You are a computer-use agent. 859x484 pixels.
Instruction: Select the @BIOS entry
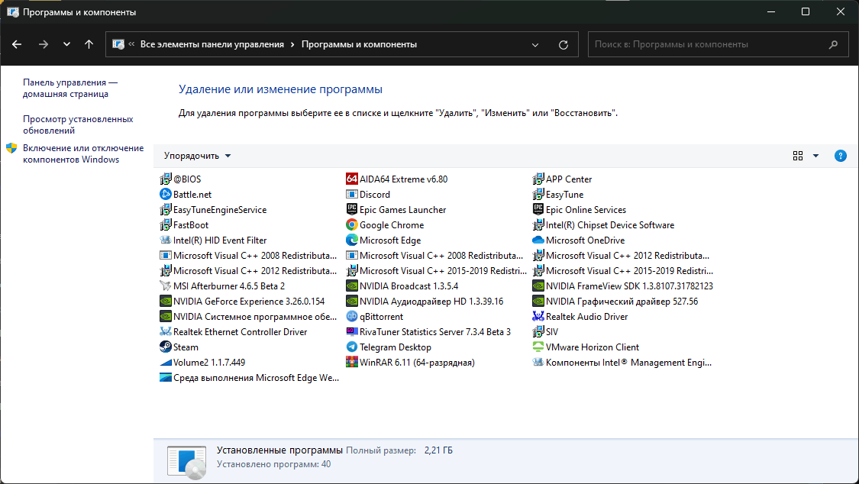180,179
